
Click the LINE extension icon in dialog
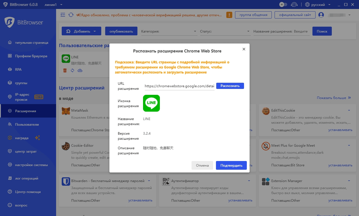pyautogui.click(x=151, y=103)
